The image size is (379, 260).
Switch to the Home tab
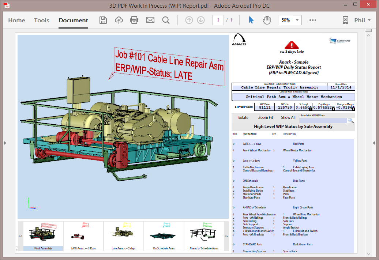tap(16, 20)
